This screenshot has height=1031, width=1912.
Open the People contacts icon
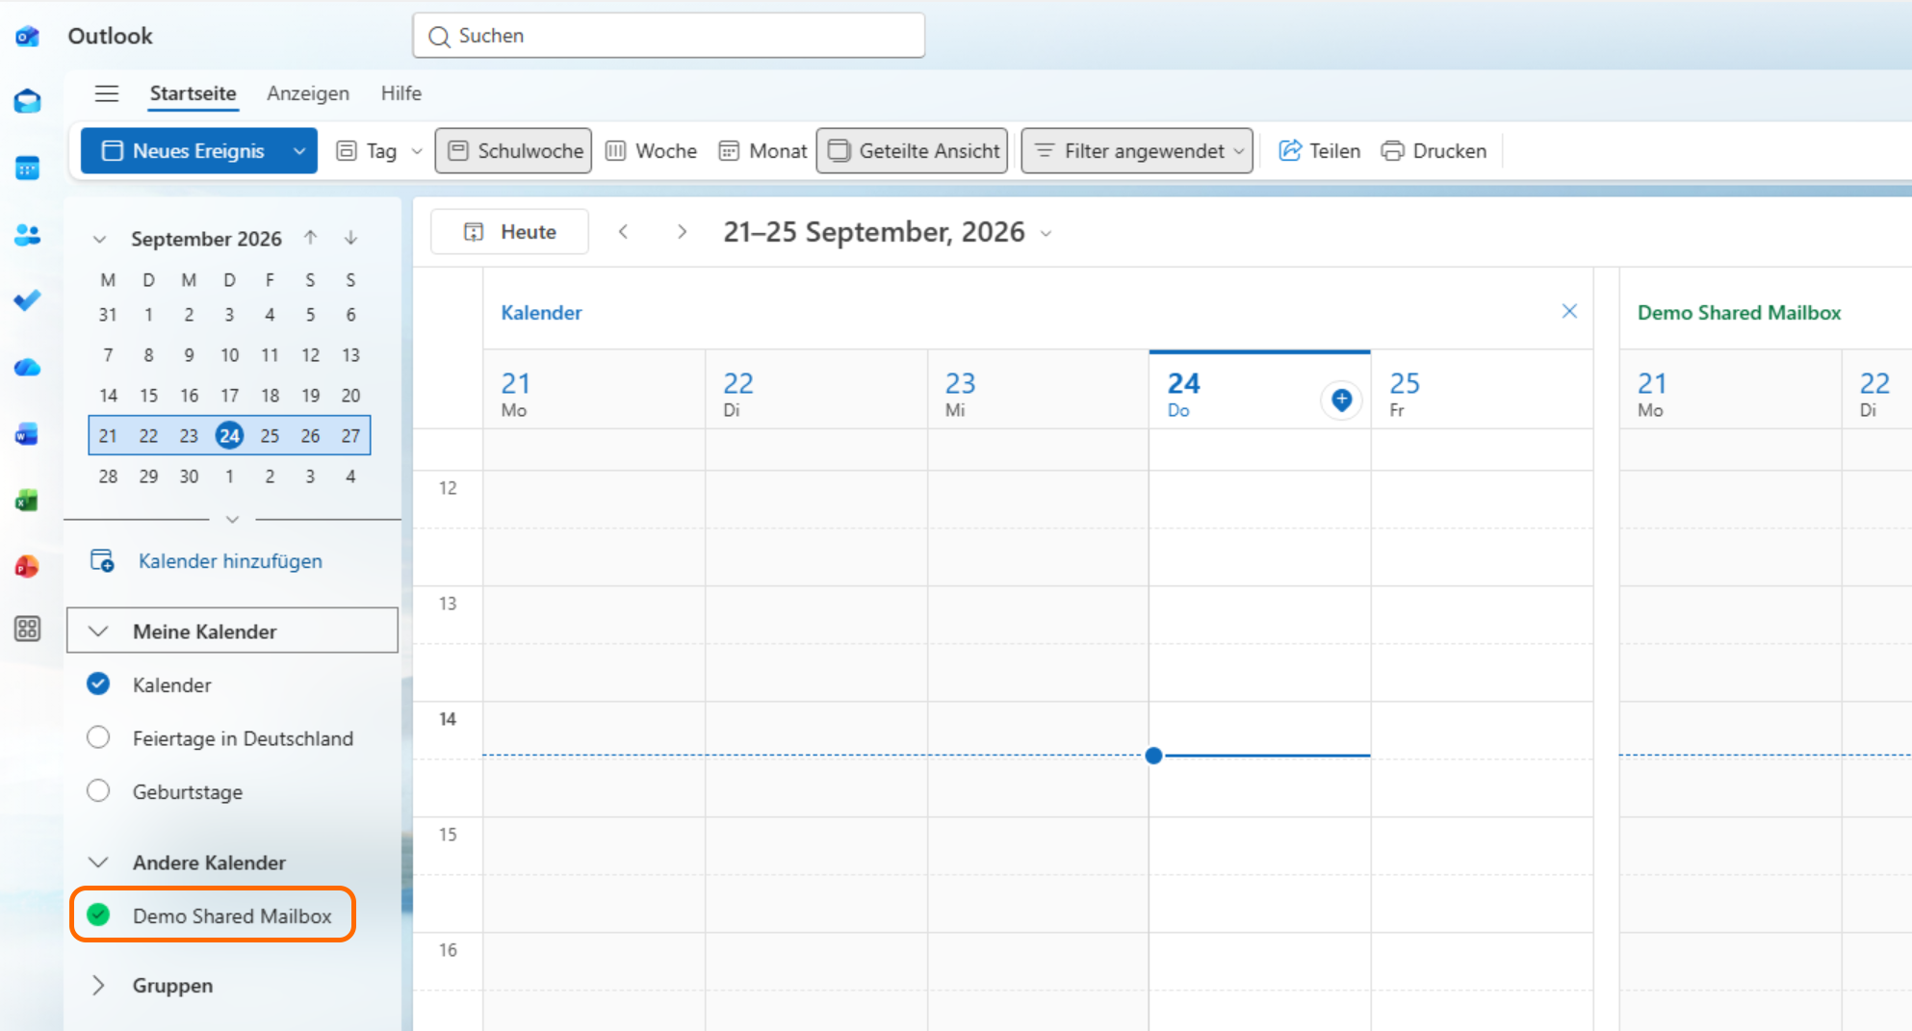click(x=27, y=235)
